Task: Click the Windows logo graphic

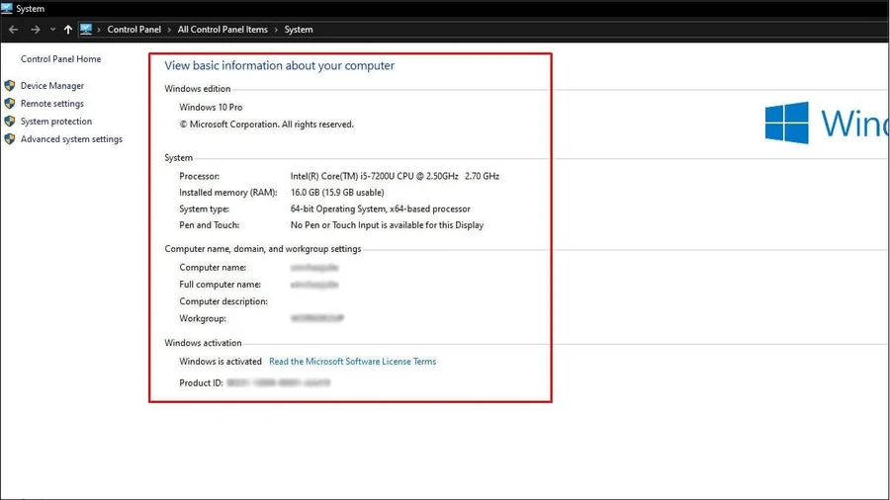Action: [x=787, y=123]
